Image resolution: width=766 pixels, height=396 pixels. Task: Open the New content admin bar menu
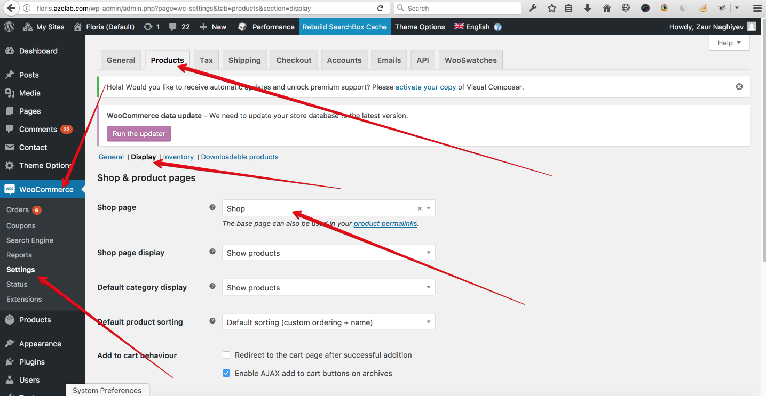click(213, 27)
